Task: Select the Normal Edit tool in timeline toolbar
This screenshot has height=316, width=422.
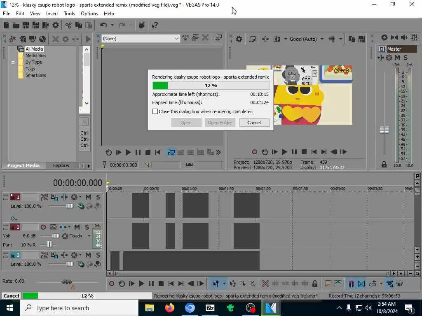Action: click(x=216, y=283)
